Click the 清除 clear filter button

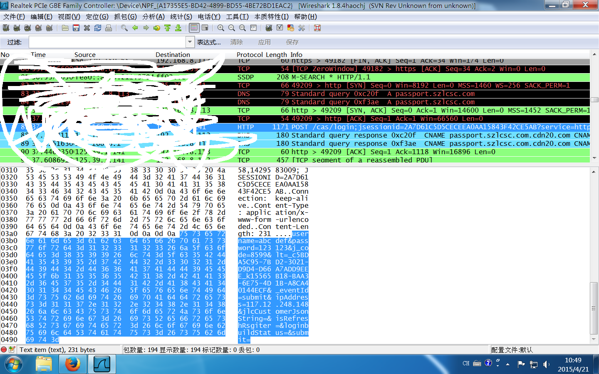pos(237,42)
